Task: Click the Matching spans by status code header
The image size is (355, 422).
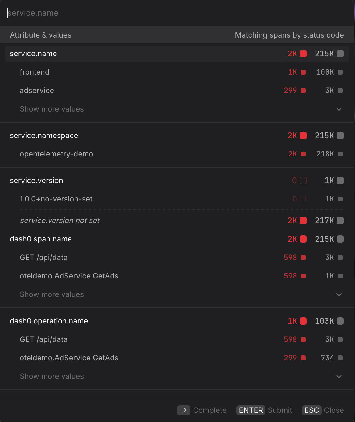Action: (x=289, y=35)
